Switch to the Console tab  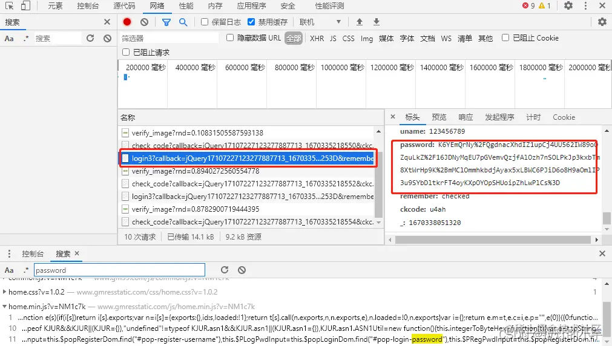pyautogui.click(x=88, y=6)
